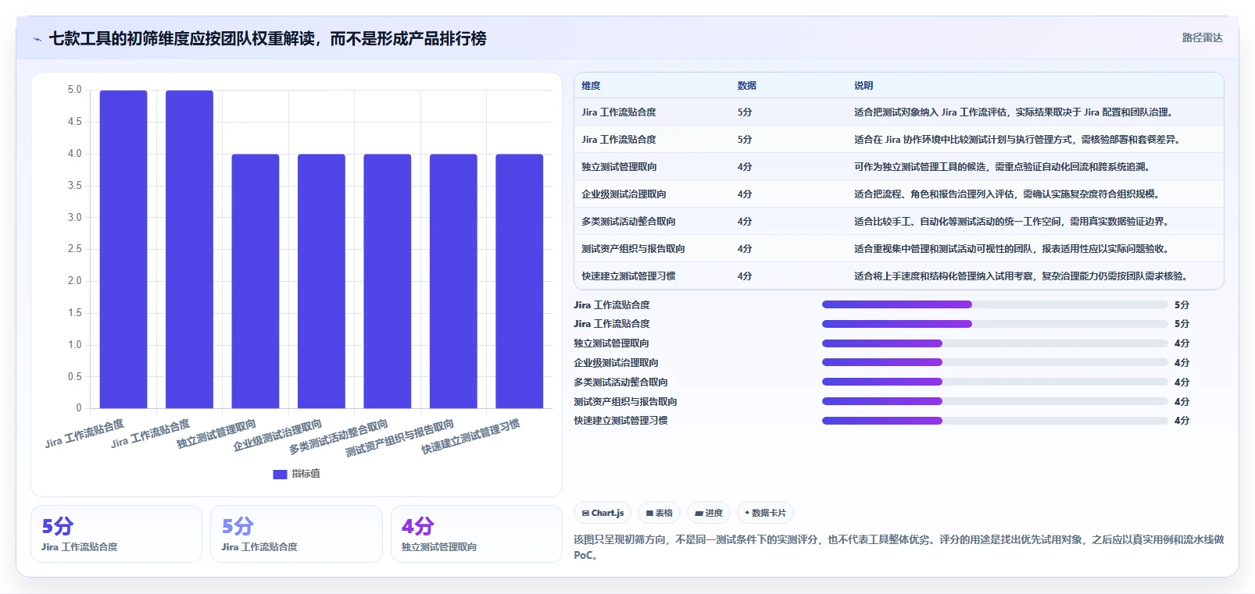Click 快速建立测试管理习惯 label on chart x-axis

(x=470, y=437)
